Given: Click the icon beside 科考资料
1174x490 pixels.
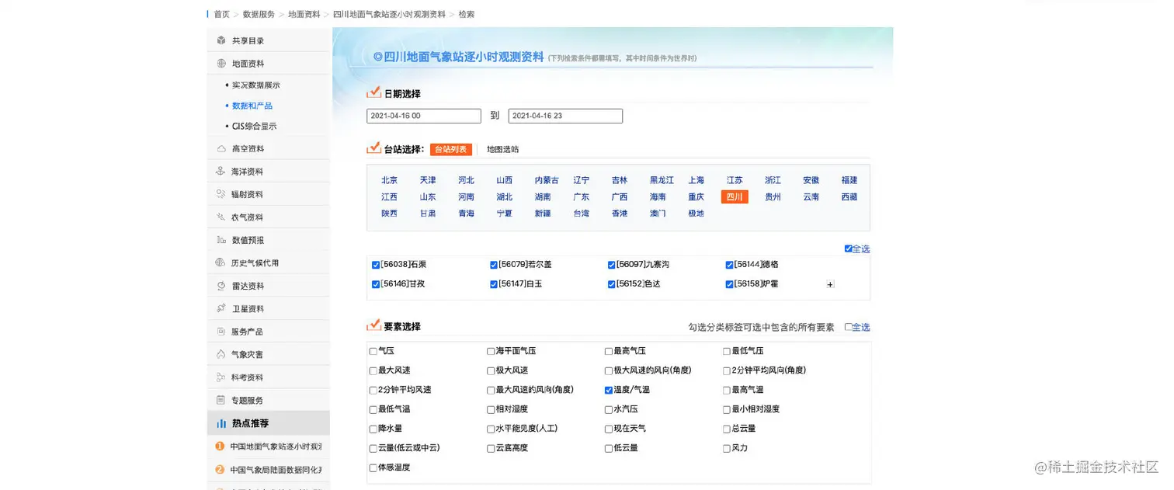Looking at the screenshot, I should click(221, 377).
